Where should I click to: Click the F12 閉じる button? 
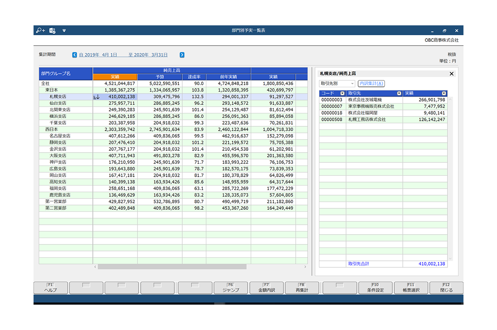point(446,288)
